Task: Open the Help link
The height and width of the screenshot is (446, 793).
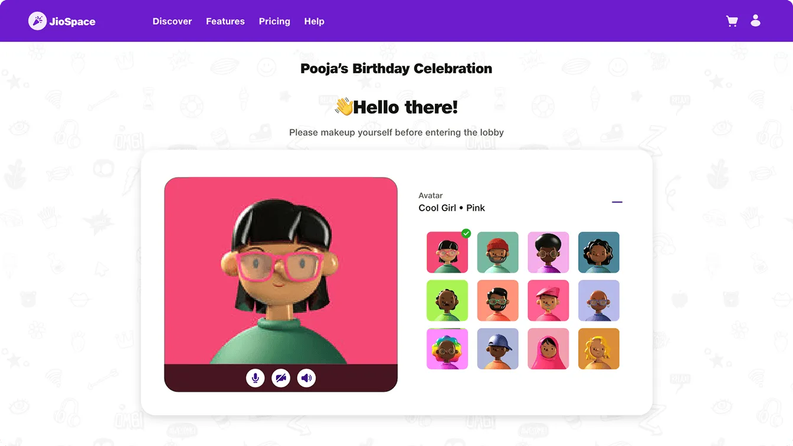Action: point(314,21)
